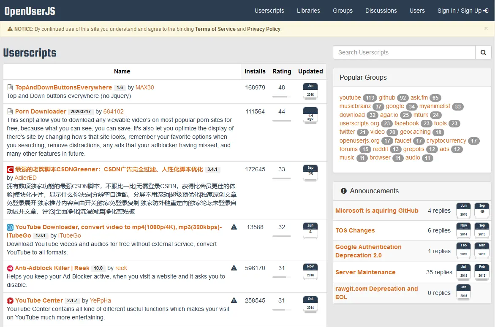The image size is (495, 327).
Task: Open the browser group link
Action: (380, 157)
